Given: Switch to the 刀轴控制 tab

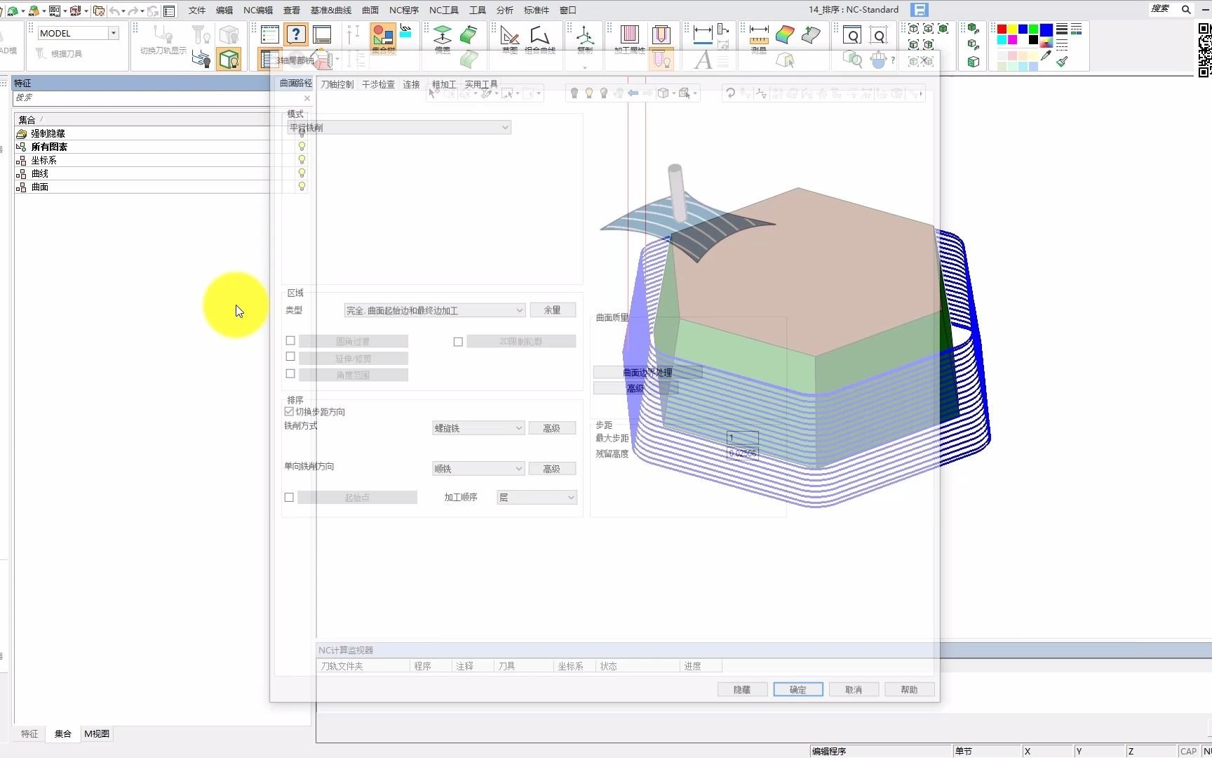Looking at the screenshot, I should [x=337, y=84].
